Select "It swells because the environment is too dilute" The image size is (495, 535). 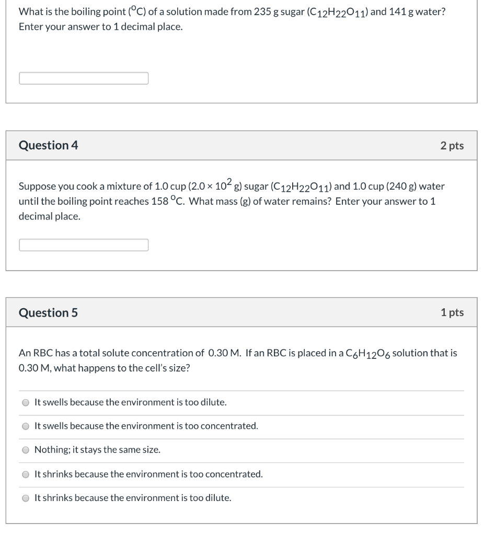[x=25, y=402]
